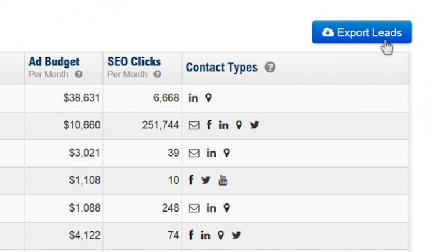Image resolution: width=434 pixels, height=252 pixels.
Task: Sort by Ad Budget column header
Action: (54, 62)
